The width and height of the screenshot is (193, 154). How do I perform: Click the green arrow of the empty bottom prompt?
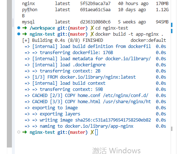25,132
